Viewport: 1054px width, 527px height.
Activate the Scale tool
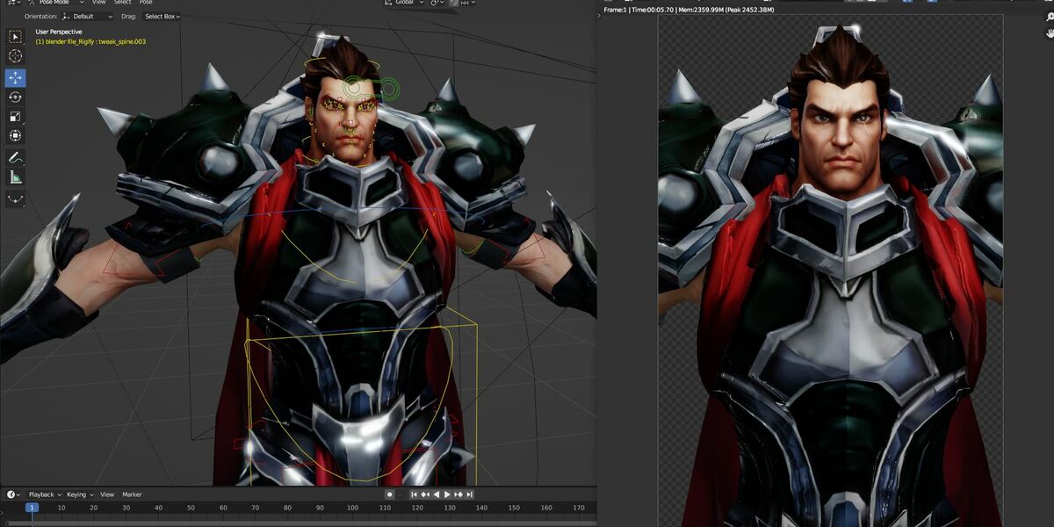[16, 116]
